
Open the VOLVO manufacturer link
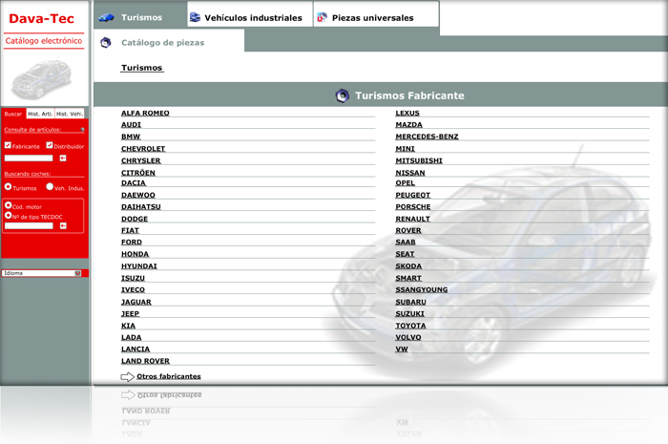pyautogui.click(x=408, y=337)
